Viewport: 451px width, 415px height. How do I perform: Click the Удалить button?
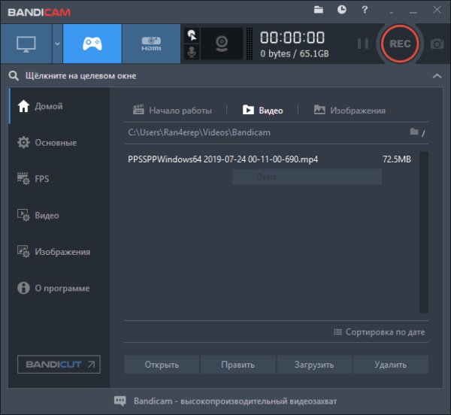[391, 365]
